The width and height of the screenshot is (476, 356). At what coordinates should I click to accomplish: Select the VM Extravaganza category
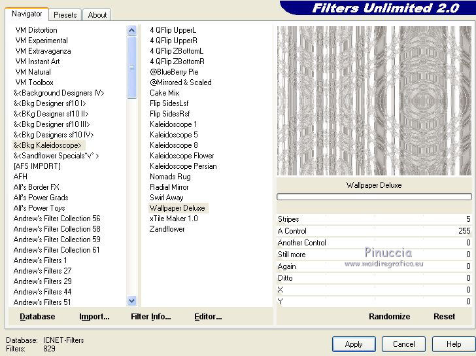[x=43, y=51]
